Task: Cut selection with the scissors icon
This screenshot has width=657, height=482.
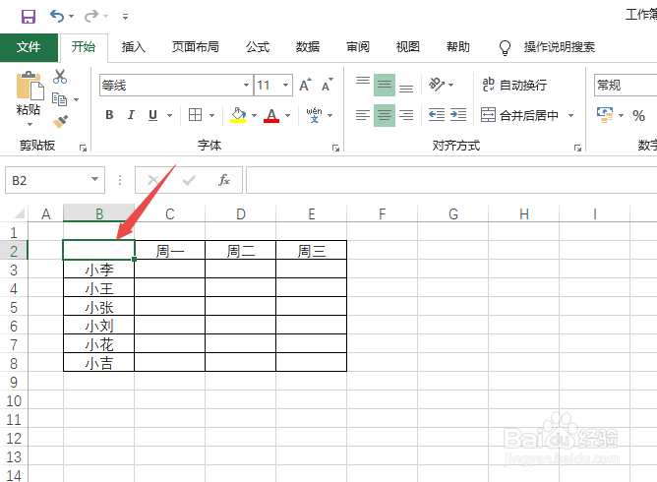Action: 60,77
